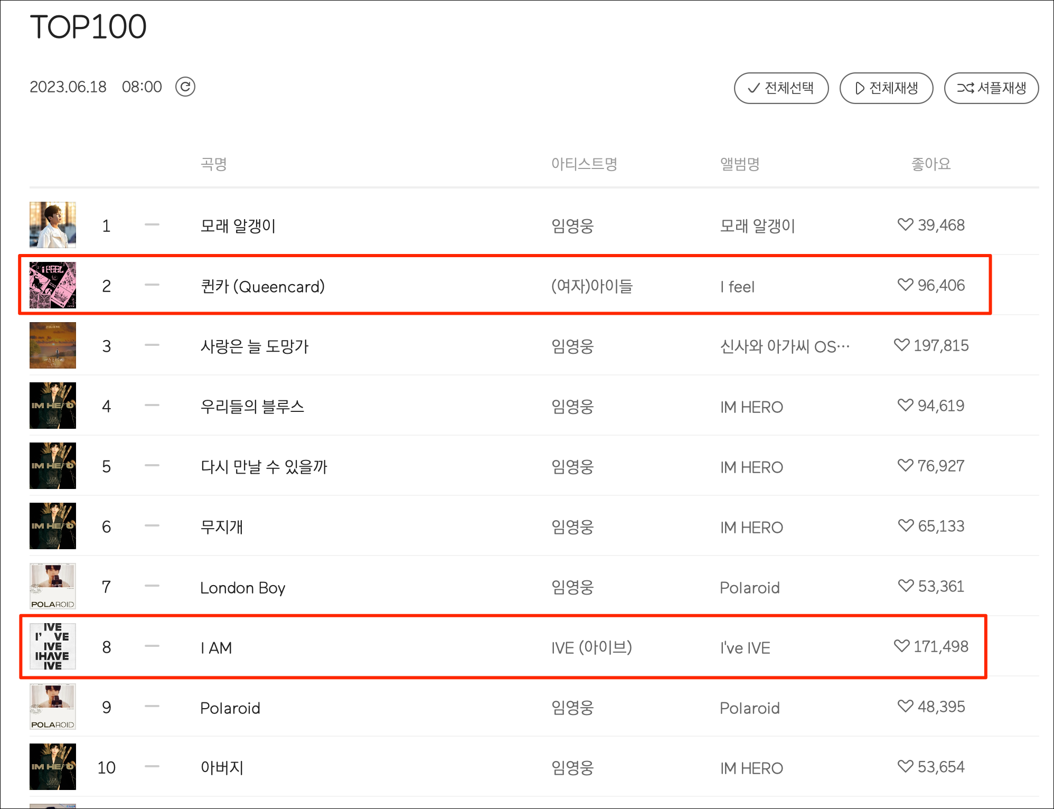Click the chart refresh icon

(x=186, y=87)
